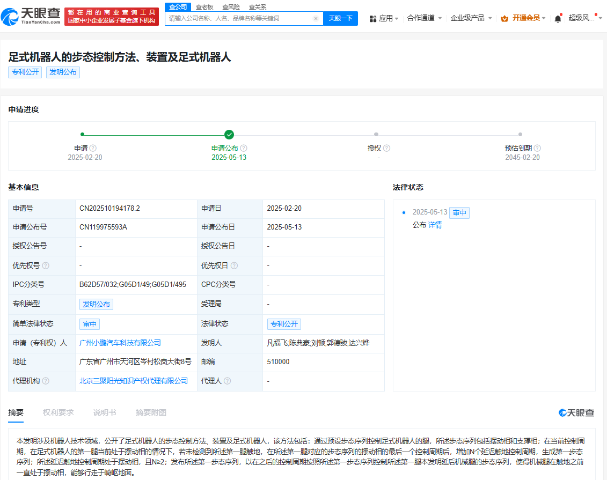
Task: Switch to the 权利要求 tab
Action: click(x=58, y=412)
